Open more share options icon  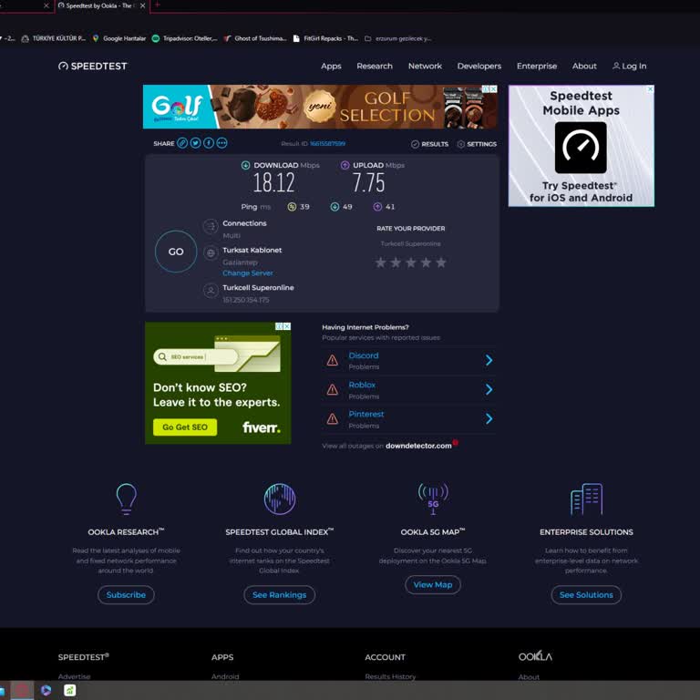[221, 143]
